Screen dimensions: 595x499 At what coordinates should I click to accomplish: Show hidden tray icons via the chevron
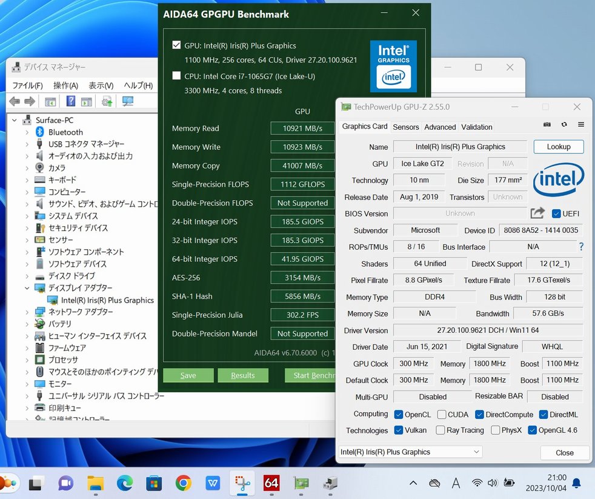click(413, 483)
